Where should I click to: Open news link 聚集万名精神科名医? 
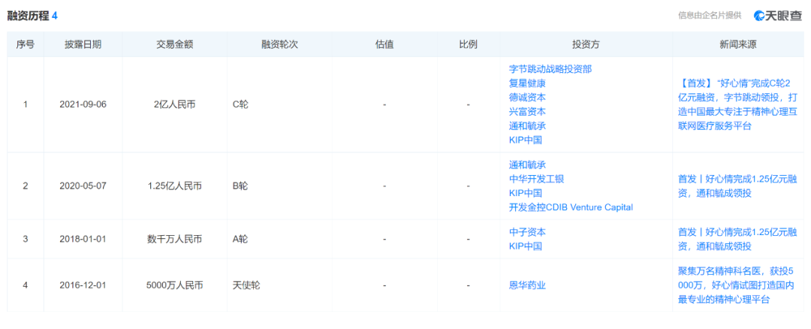tap(737, 285)
